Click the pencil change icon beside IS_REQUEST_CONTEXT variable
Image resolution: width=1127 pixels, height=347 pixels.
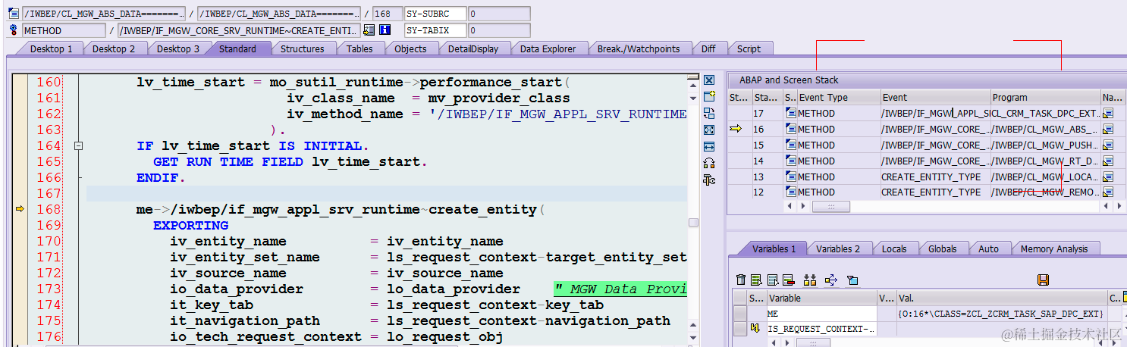pos(755,329)
